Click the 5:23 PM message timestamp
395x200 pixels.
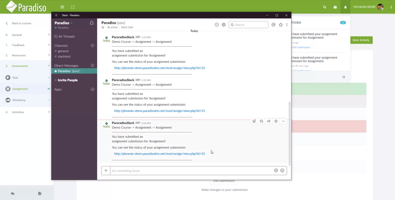point(146,37)
